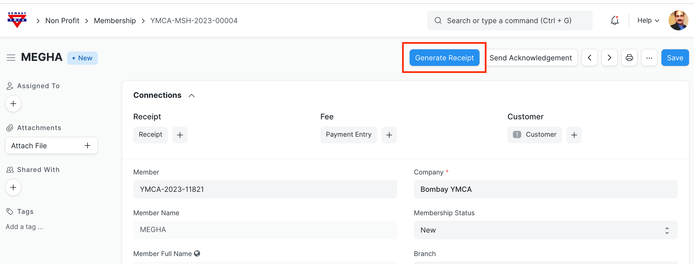Image resolution: width=694 pixels, height=264 pixels.
Task: Add a new Receipt connection
Action: tap(180, 135)
